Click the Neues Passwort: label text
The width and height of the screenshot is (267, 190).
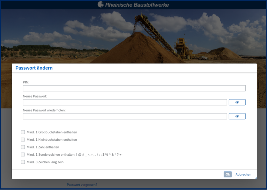35,96
